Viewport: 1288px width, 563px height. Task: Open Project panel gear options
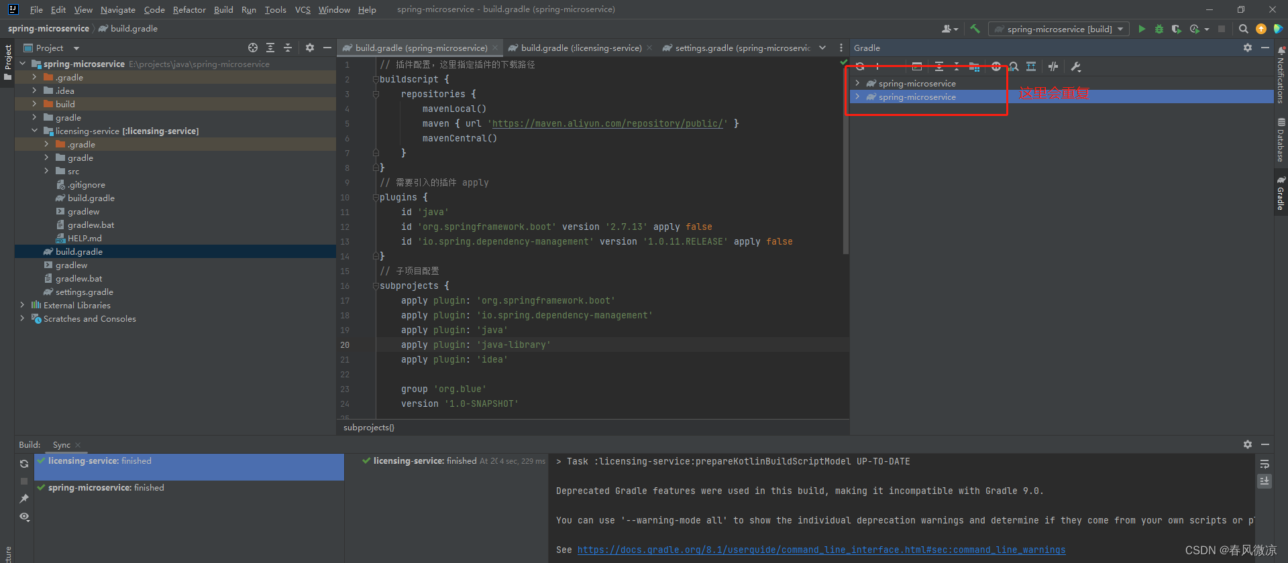pos(310,48)
